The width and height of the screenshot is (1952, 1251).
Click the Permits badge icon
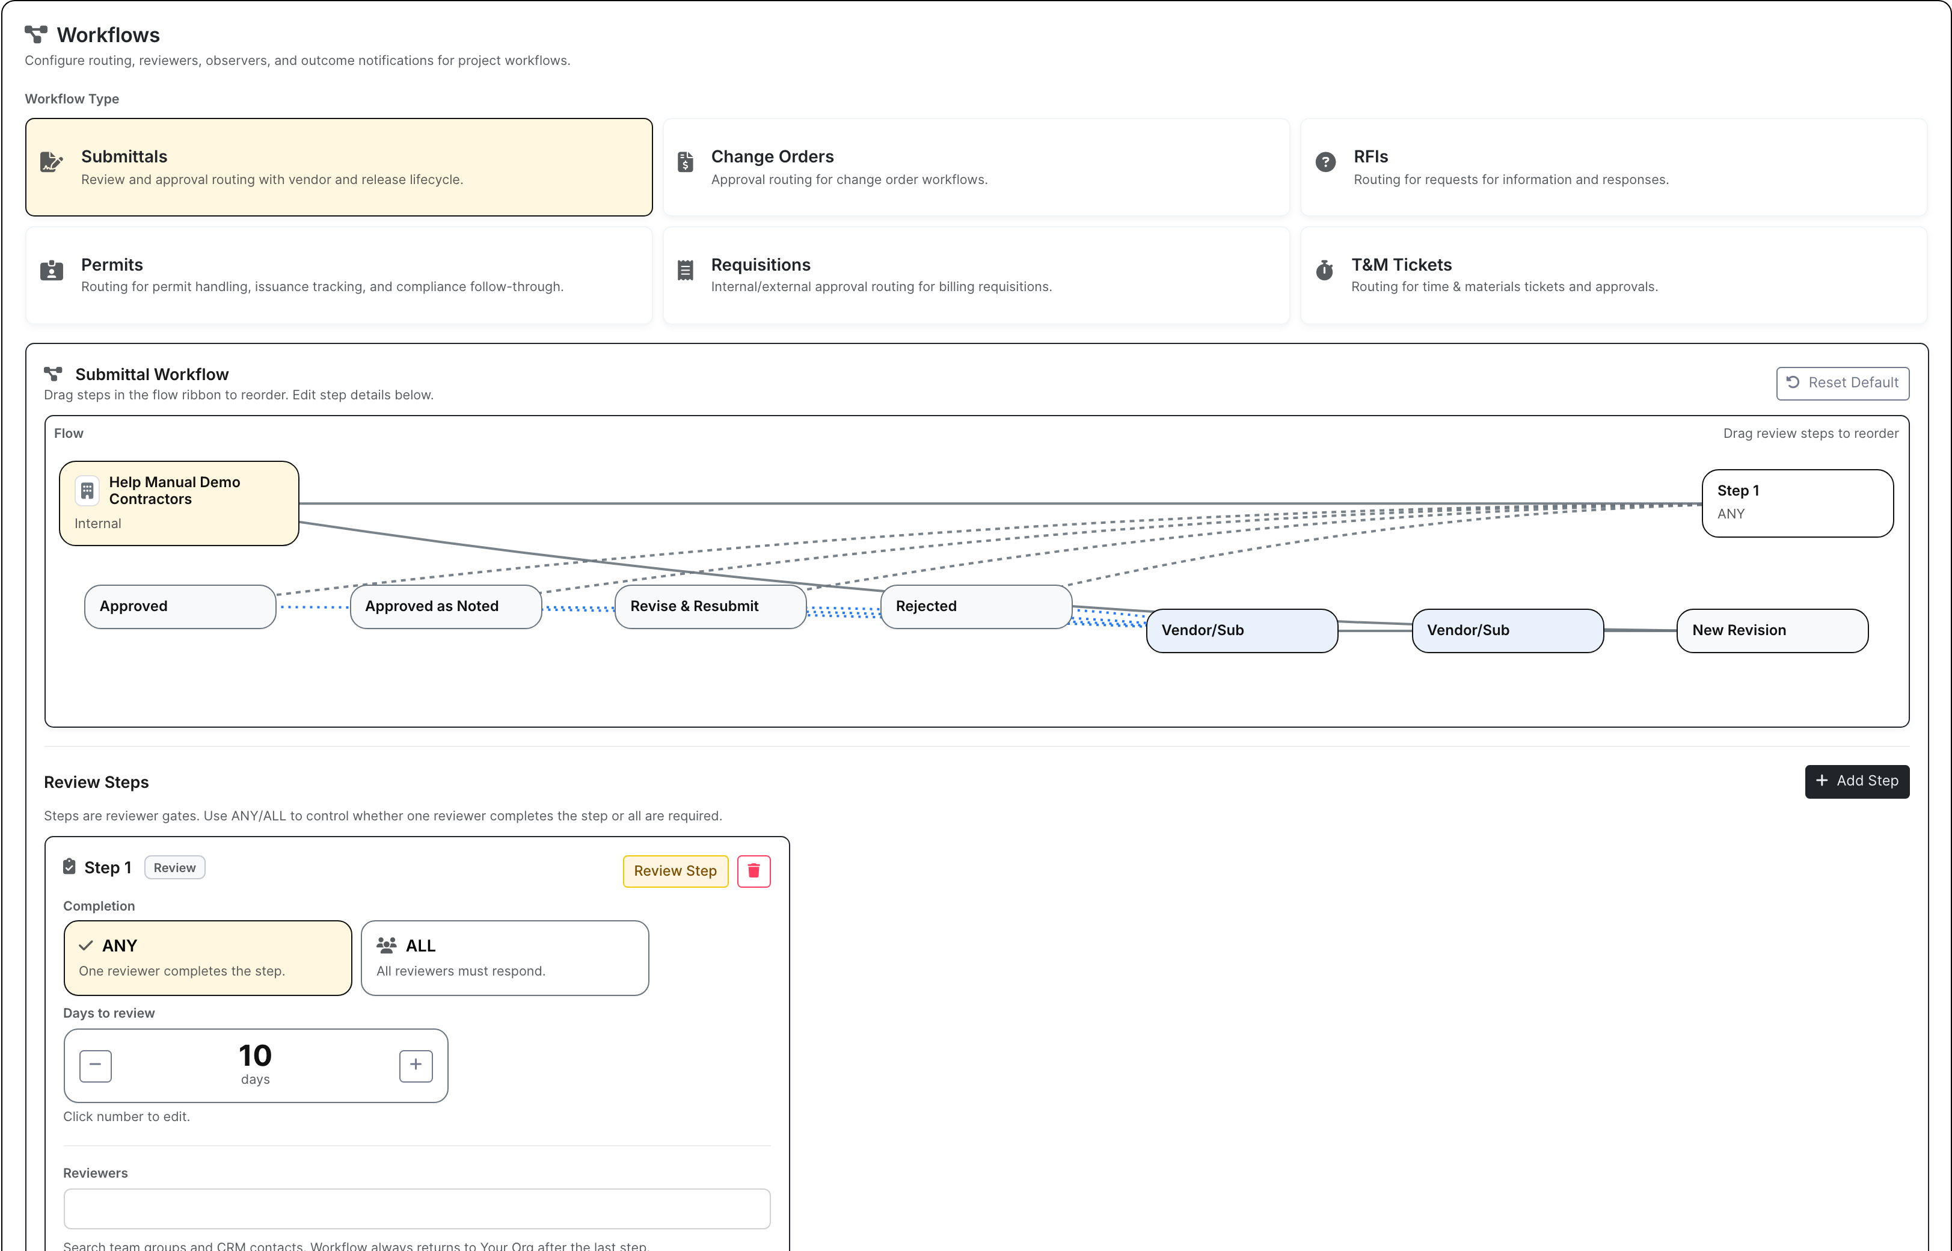point(51,271)
